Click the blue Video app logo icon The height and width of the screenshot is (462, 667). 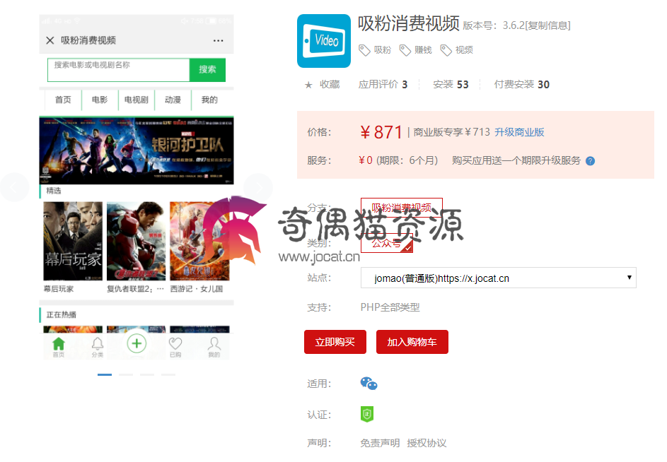pos(324,41)
